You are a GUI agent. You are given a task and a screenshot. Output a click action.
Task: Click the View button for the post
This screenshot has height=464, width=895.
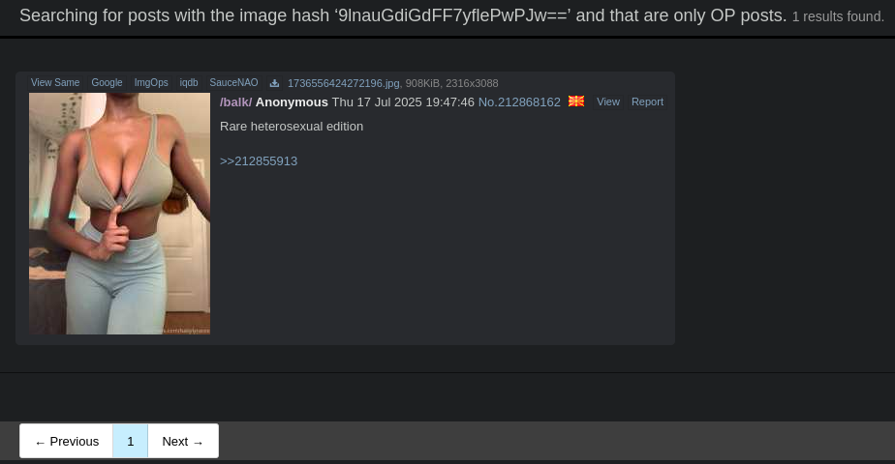click(x=608, y=101)
